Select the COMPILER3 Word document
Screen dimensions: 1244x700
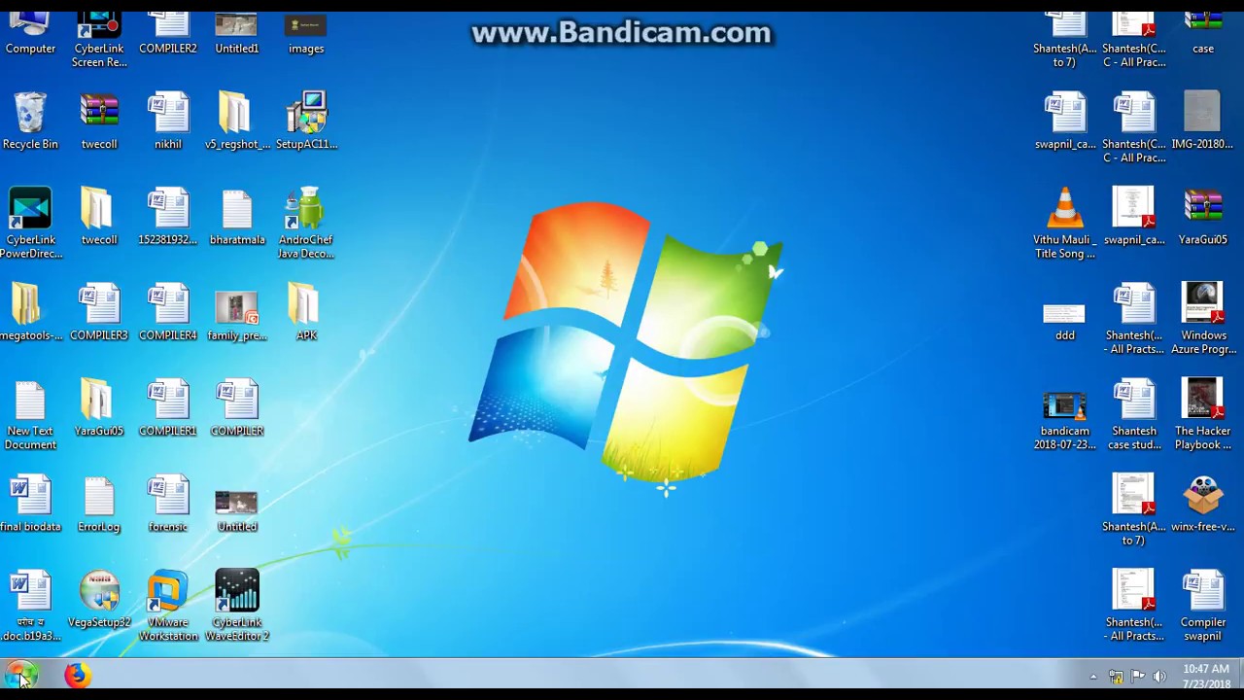pyautogui.click(x=99, y=311)
